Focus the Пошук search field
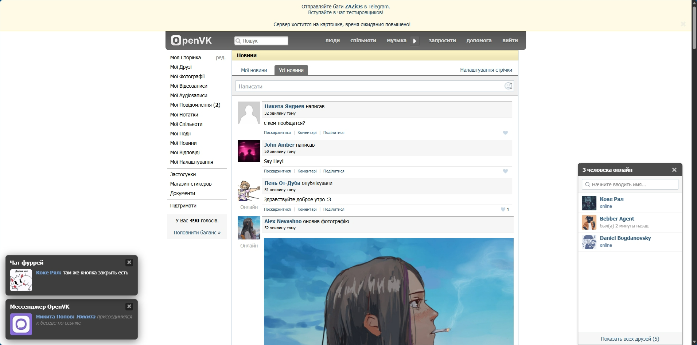This screenshot has height=345, width=697. [x=261, y=41]
